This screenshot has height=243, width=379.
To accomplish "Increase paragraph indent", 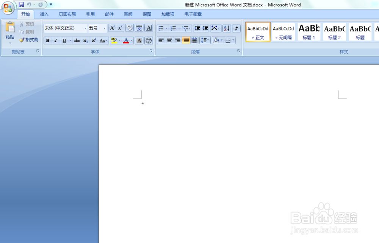I will tap(205, 28).
